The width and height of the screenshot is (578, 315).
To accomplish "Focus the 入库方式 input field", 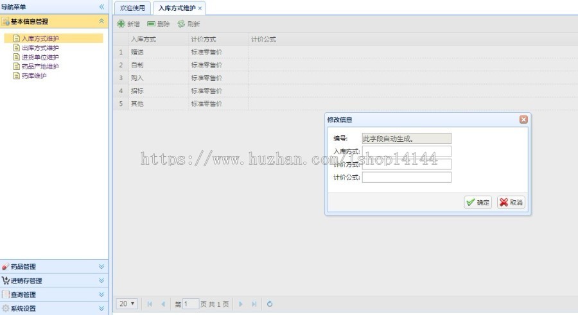I will 407,151.
